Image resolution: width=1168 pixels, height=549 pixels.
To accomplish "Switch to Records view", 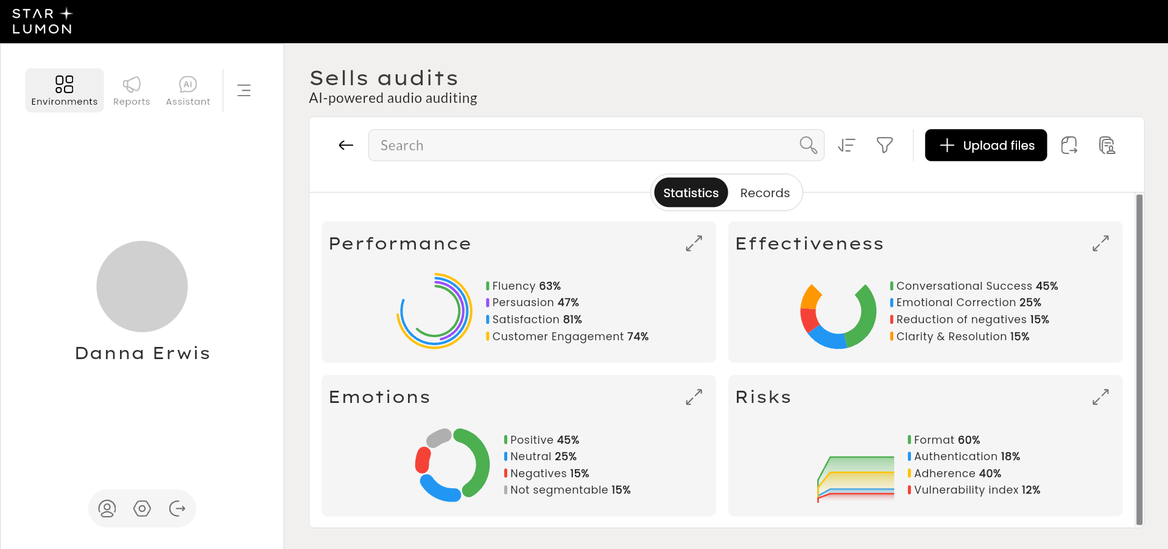I will 765,193.
